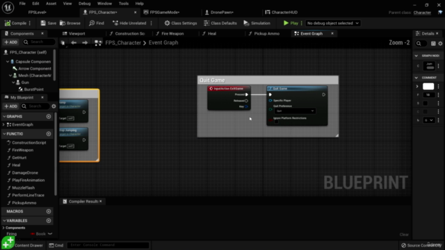Open Hide Unrelated options menu

(152, 23)
